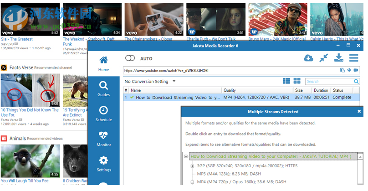Screen dimensions: 368x191
Task: Click the download arrow in URL field
Action: (x=349, y=70)
